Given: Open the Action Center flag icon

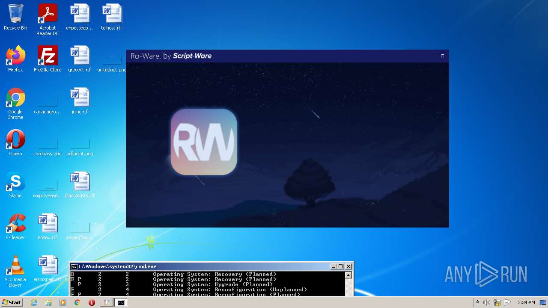Looking at the screenshot, I should [507, 302].
